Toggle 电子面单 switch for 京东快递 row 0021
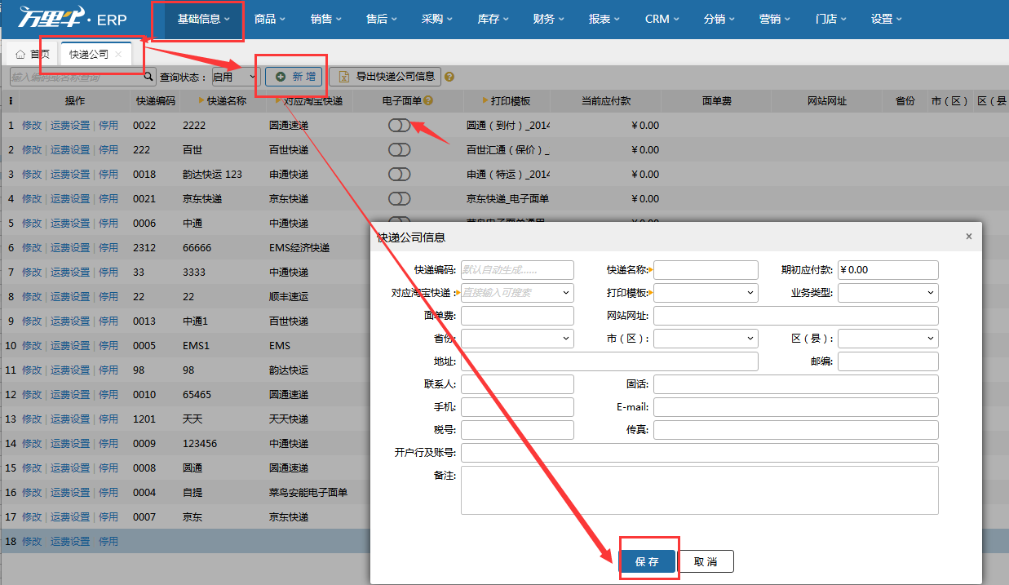Image resolution: width=1009 pixels, height=585 pixels. point(400,199)
